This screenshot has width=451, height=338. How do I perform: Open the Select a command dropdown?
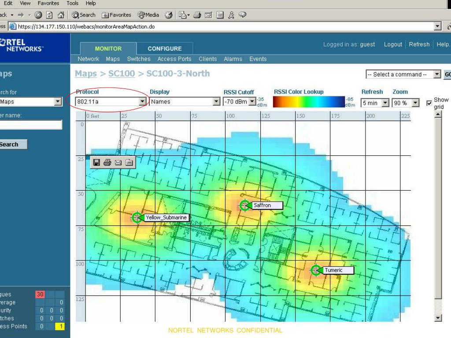403,74
